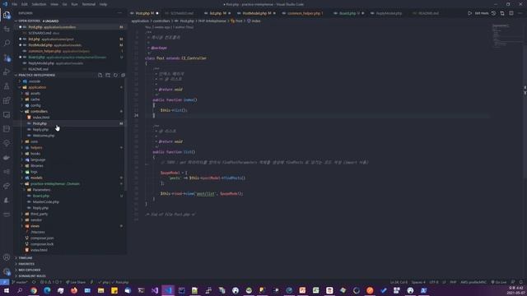Click the errors and warnings count in status bar
527x296 pixels.
click(x=51, y=282)
